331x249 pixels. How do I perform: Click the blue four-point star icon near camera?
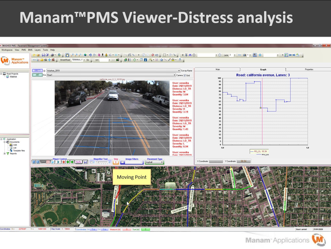49,60
